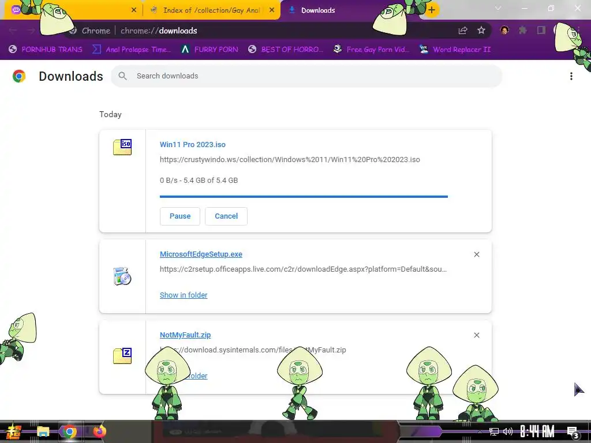
Task: Open the NotMyFault.zip link
Action: point(185,335)
